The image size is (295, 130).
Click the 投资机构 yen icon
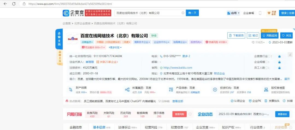[x=215, y=90]
